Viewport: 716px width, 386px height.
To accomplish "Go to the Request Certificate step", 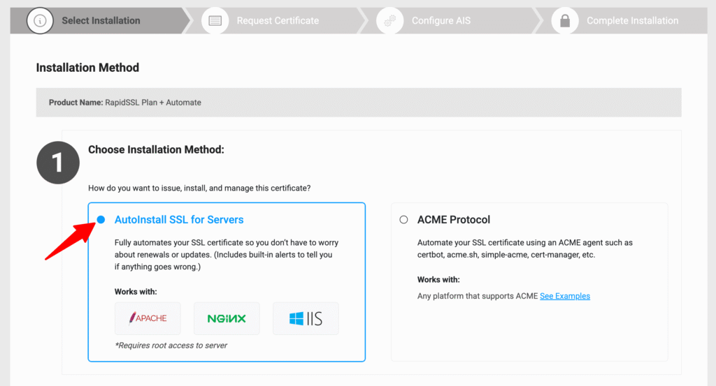I will point(278,20).
